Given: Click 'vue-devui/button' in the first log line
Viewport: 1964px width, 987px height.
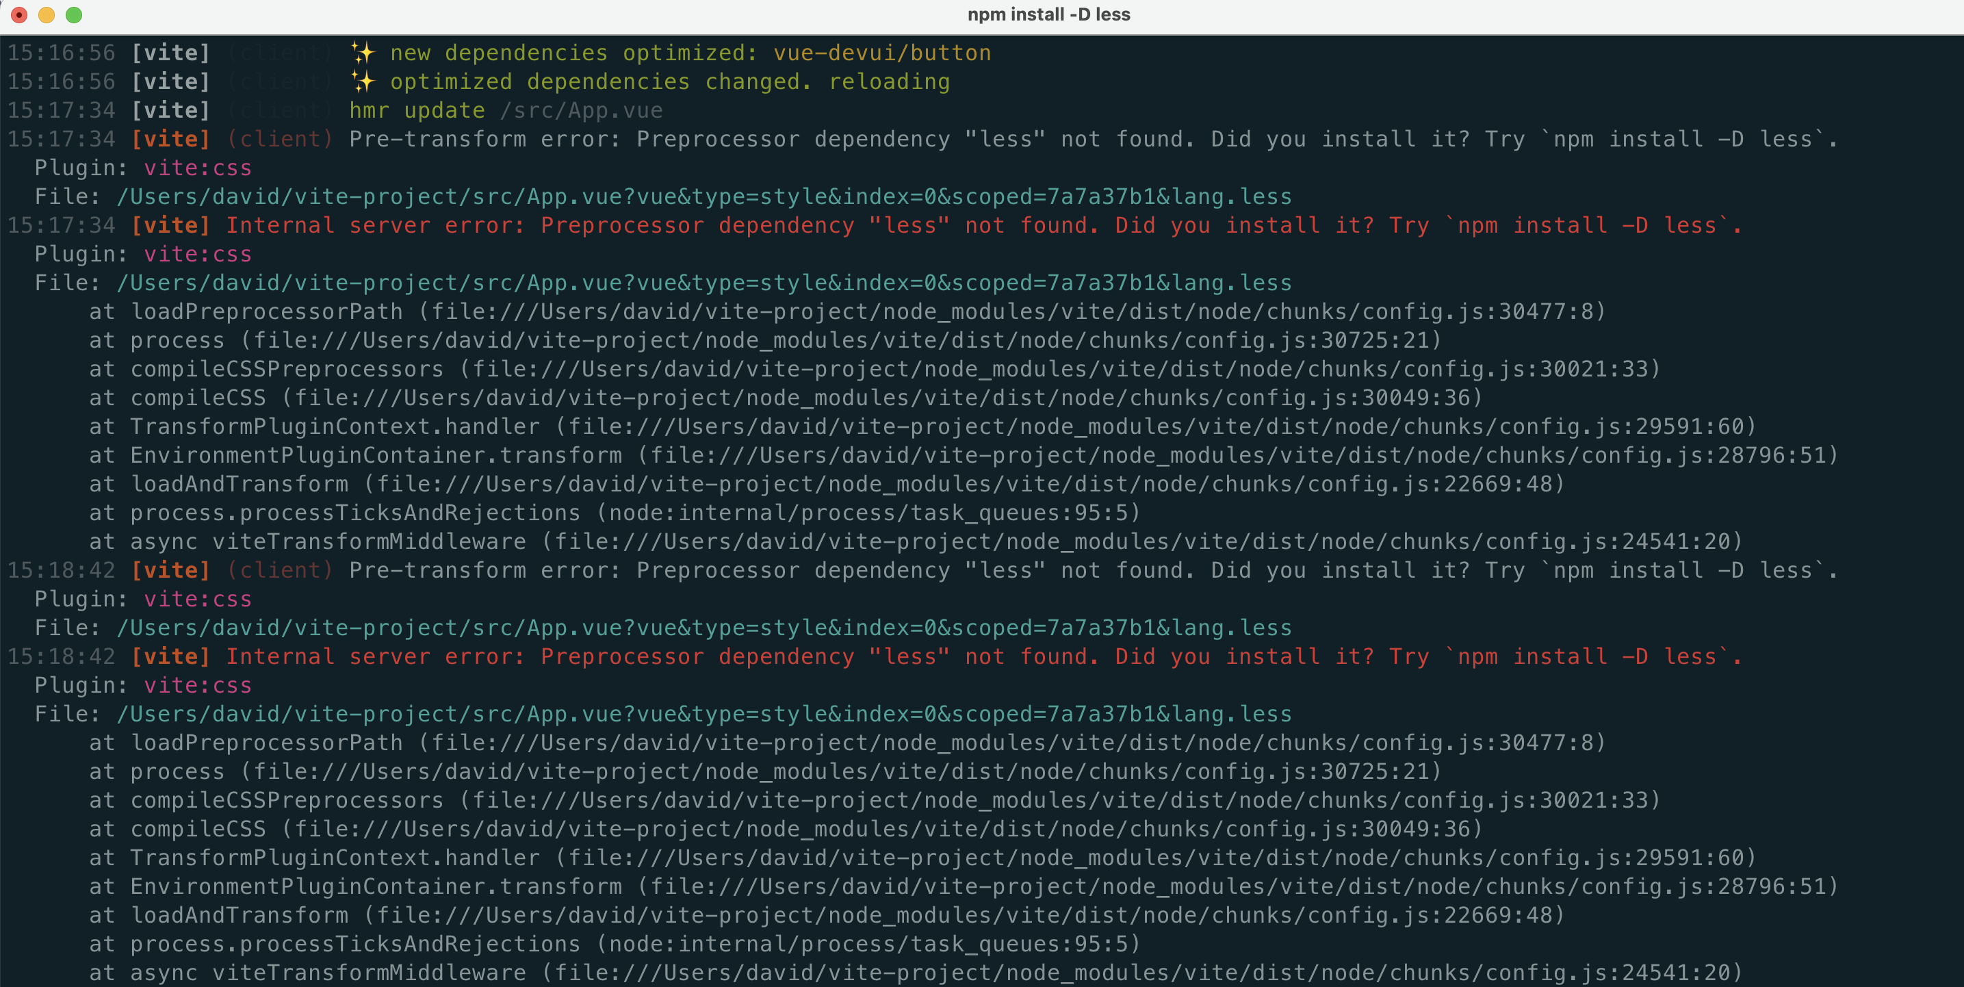Looking at the screenshot, I should [882, 53].
